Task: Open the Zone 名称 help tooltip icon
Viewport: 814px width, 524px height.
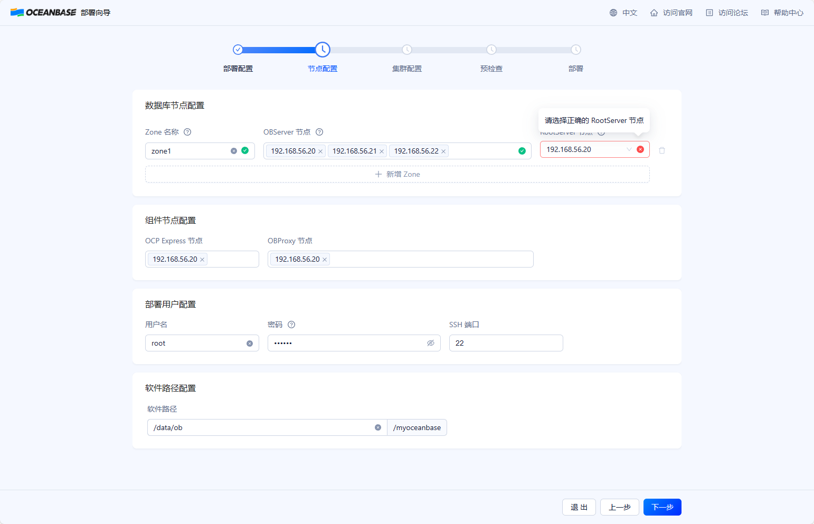Action: click(x=187, y=132)
